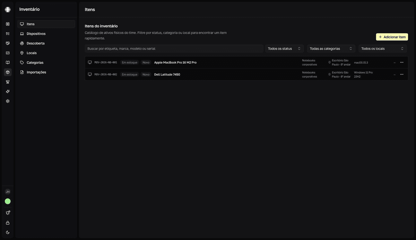Click the Windows 11 Pro 23H2 value
The width and height of the screenshot is (416, 240).
coord(363,75)
